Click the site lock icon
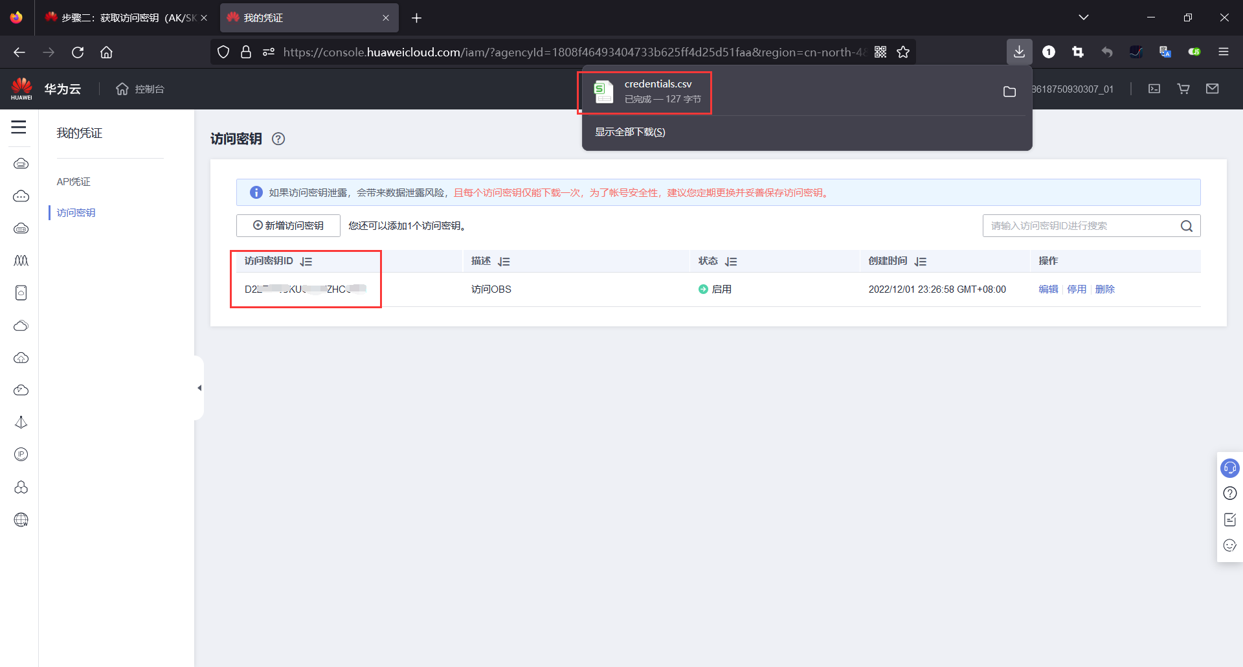The height and width of the screenshot is (667, 1243). tap(246, 52)
